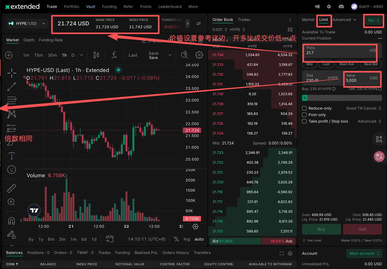387x269 pixels.
Task: Go to the Leaderboard page
Action: 170,6
